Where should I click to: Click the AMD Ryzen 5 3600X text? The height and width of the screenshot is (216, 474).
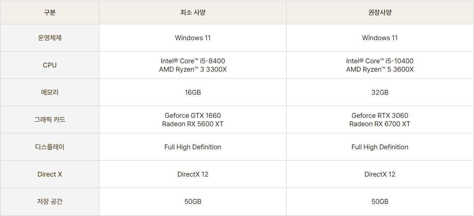click(x=380, y=69)
